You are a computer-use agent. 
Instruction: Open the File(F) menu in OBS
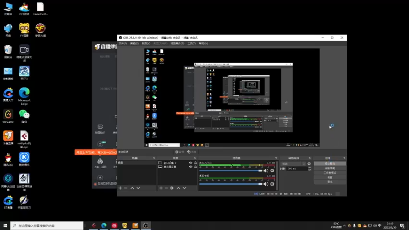coord(123,43)
